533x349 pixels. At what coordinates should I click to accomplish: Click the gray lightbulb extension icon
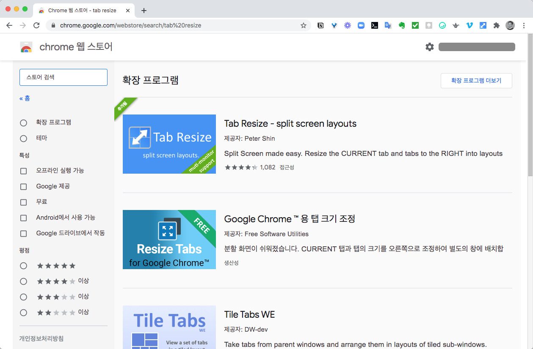tap(429, 25)
